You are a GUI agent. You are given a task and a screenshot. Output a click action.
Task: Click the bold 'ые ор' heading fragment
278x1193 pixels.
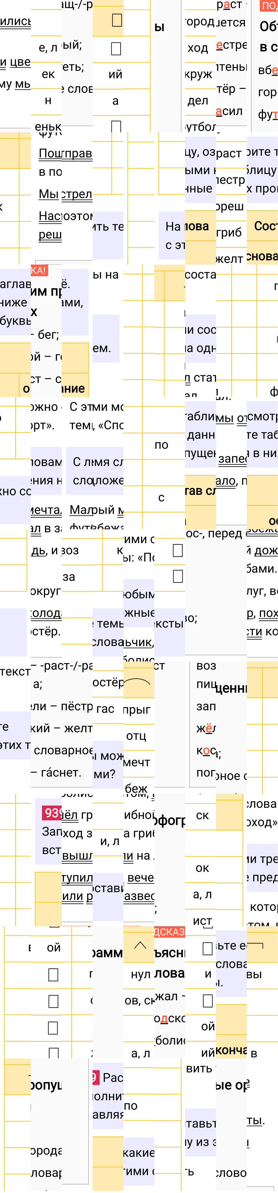231,1085
